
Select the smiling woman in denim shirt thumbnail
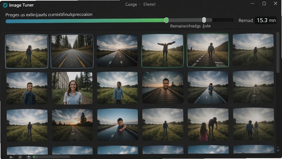click(72, 88)
